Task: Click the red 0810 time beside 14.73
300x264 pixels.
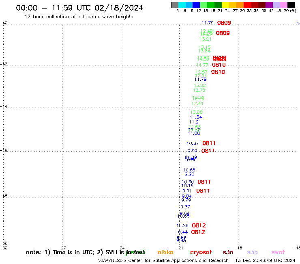Action: pyautogui.click(x=219, y=65)
